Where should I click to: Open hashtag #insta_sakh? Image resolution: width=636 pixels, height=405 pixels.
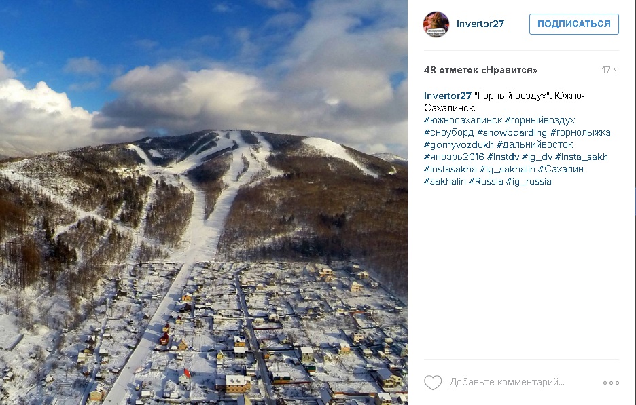coord(581,157)
